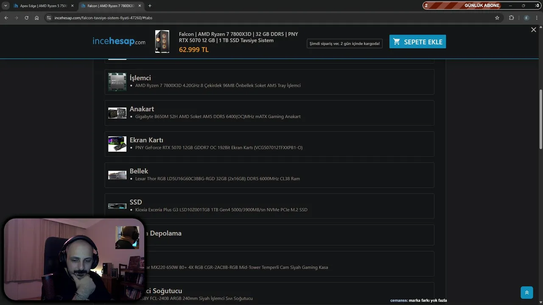Open the browser extensions menu
Viewport: 543px width, 305px height.
tap(511, 18)
